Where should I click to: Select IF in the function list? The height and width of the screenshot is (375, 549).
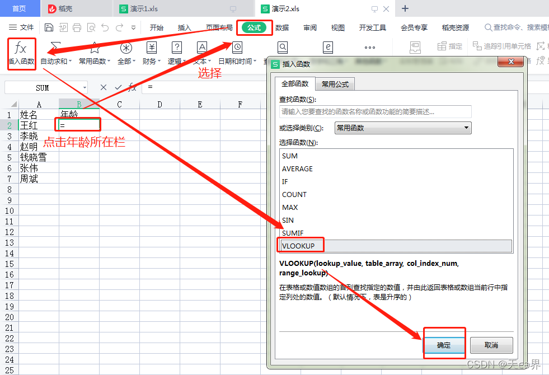coord(396,182)
